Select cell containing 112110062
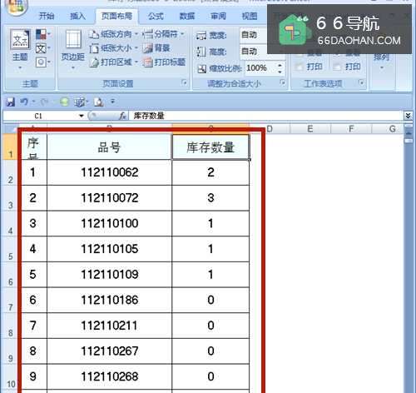The height and width of the screenshot is (393, 416). [110, 172]
